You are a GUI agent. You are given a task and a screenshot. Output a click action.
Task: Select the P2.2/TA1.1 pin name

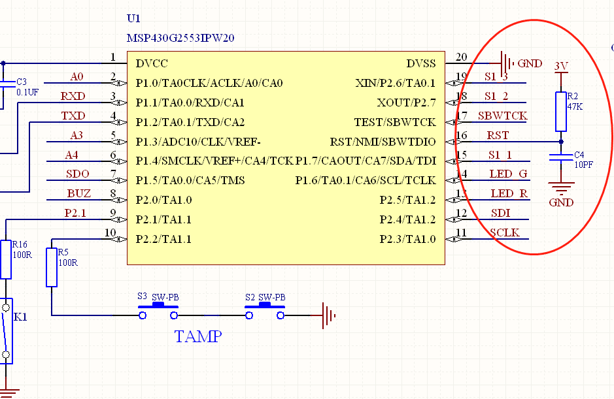[163, 239]
